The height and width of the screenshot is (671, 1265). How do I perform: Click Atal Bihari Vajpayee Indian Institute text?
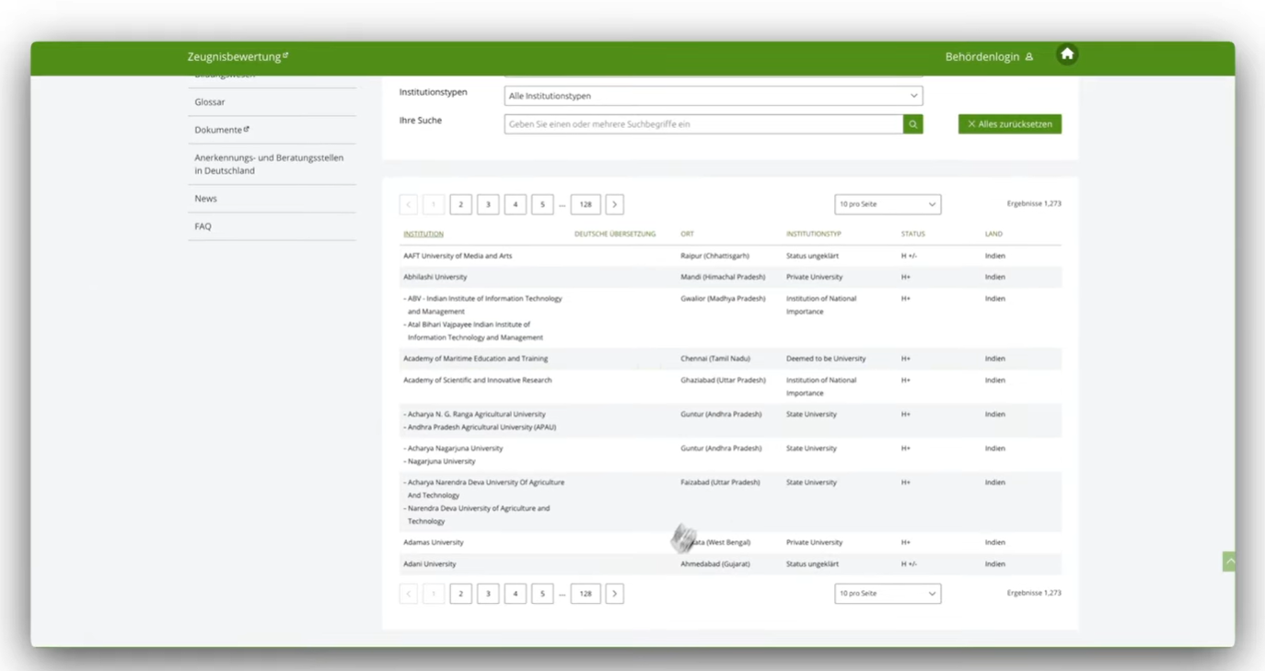pyautogui.click(x=473, y=331)
